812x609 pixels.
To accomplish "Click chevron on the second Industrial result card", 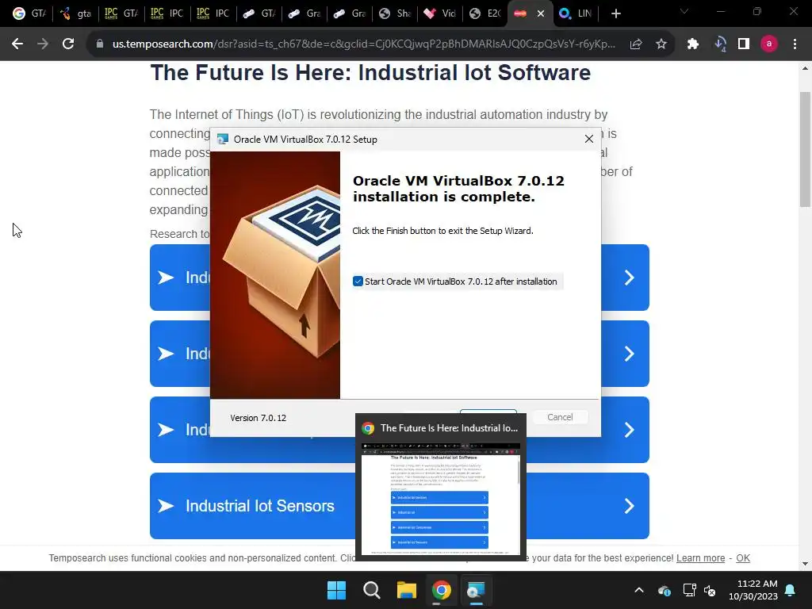I will click(629, 354).
